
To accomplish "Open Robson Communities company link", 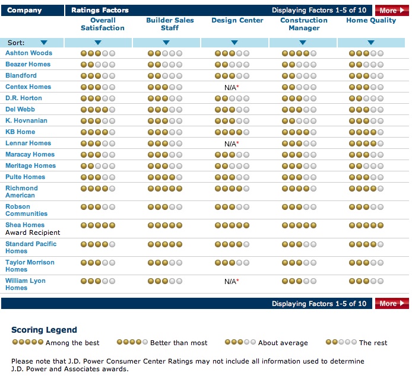I will (26, 210).
